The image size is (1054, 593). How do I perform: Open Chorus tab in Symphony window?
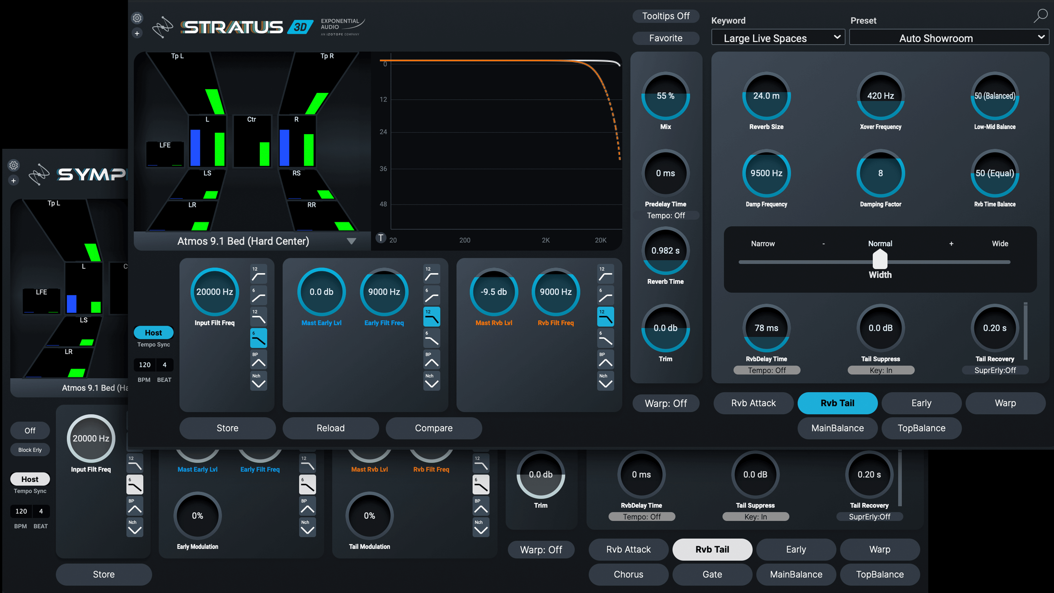[x=629, y=574]
